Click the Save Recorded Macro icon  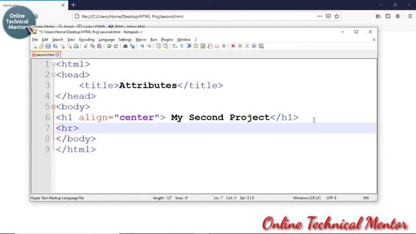click(x=261, y=46)
